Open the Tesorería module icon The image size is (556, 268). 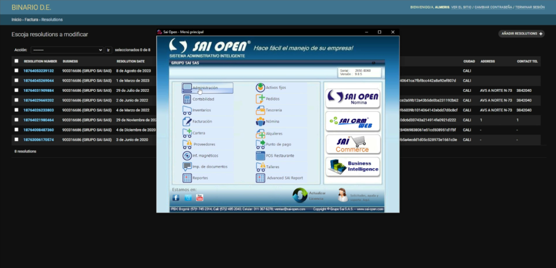[260, 110]
